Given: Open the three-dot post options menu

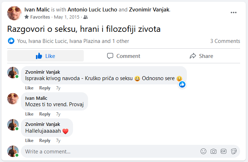Looking at the screenshot, I should pos(234,13).
